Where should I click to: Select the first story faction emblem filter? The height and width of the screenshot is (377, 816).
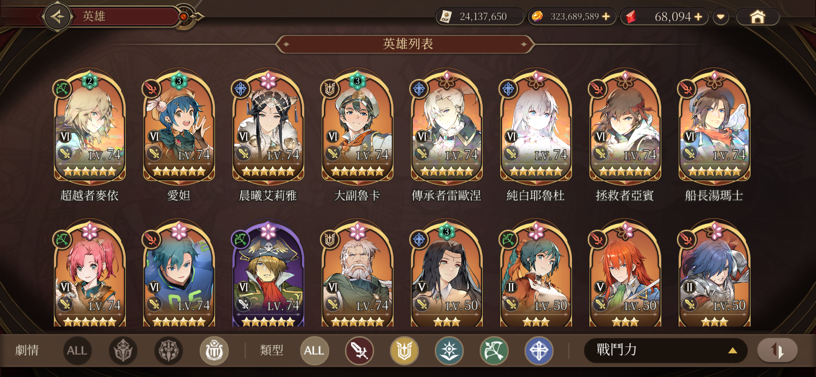tap(123, 351)
